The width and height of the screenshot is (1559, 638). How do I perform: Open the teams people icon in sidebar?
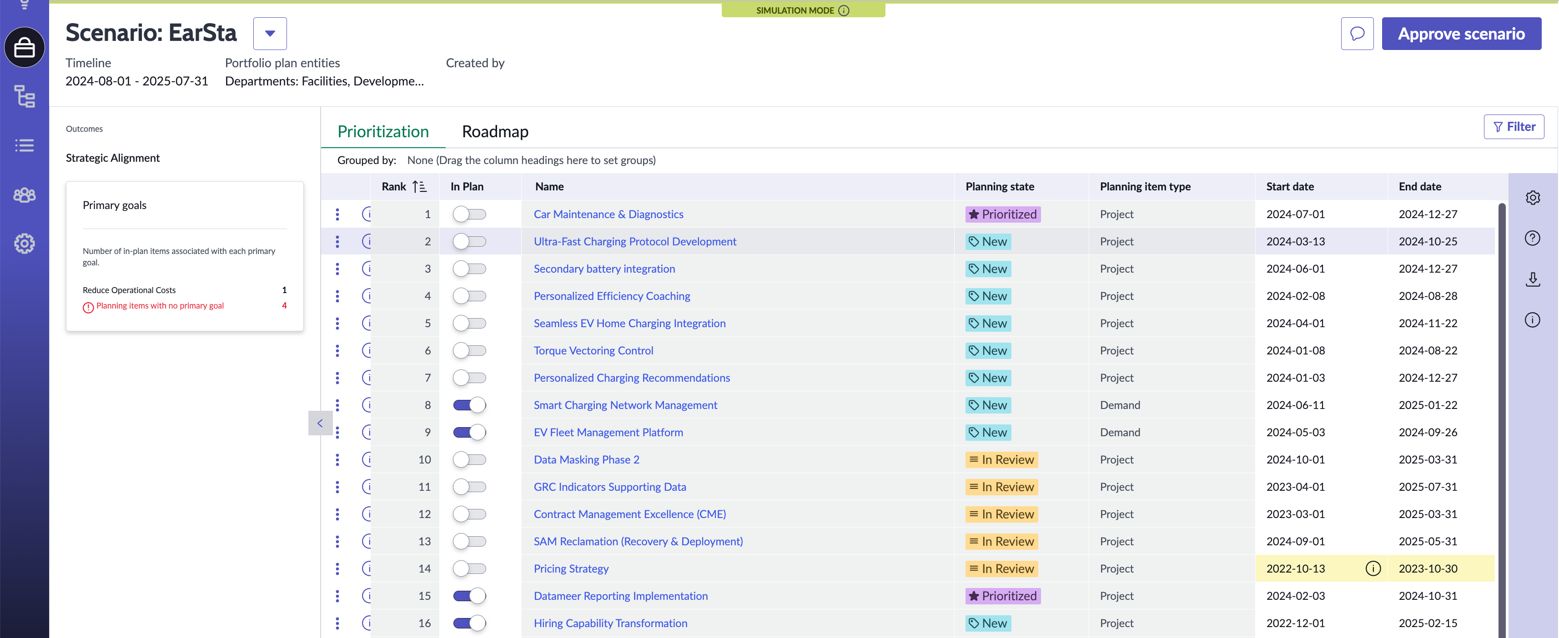pyautogui.click(x=24, y=195)
